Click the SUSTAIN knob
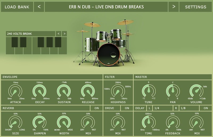The width and height of the screenshot is (213, 137). click(x=64, y=91)
